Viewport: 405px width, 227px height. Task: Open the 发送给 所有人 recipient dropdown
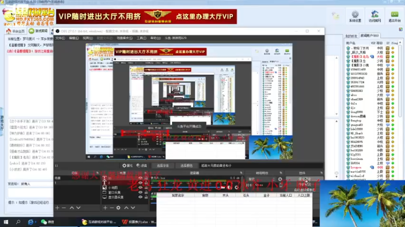click(x=36, y=184)
